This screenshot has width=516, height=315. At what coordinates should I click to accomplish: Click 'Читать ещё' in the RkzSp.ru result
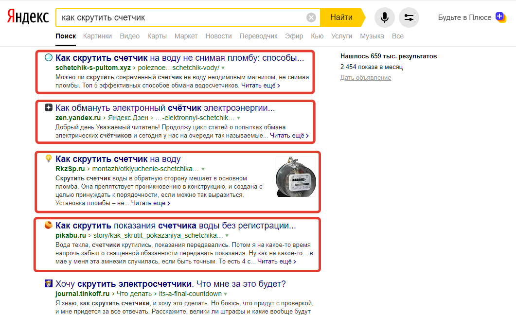pos(151,203)
